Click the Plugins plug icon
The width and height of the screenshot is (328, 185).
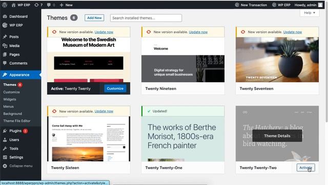pyautogui.click(x=5, y=131)
